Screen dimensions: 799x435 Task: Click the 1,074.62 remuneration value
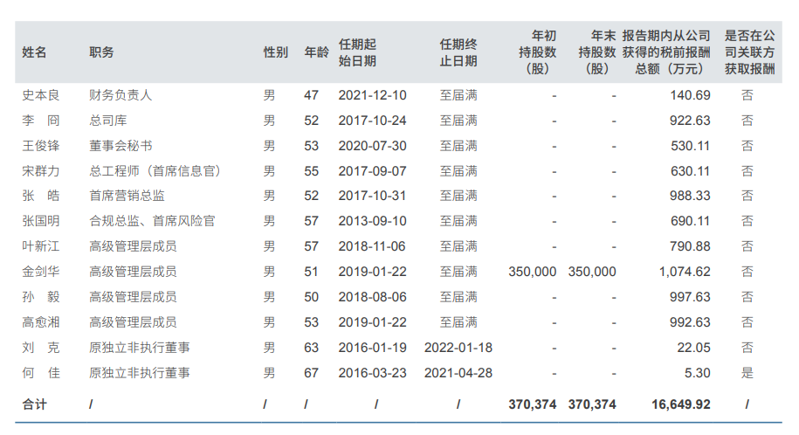click(x=685, y=272)
